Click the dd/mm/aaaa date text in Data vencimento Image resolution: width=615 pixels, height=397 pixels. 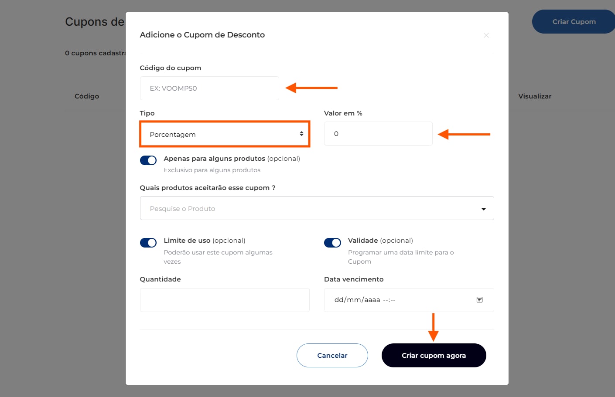tap(357, 300)
